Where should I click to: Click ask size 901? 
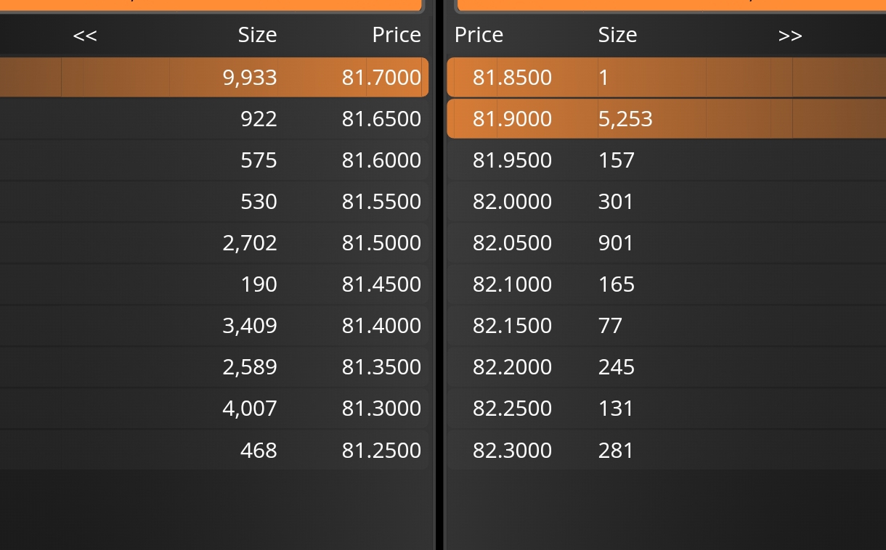click(616, 242)
